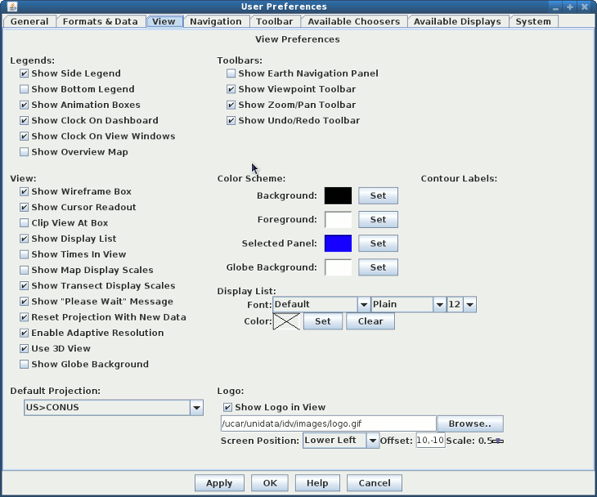Viewport: 597px width, 497px height.
Task: Enable the Show Bottom Legend checkbox
Action: point(25,89)
